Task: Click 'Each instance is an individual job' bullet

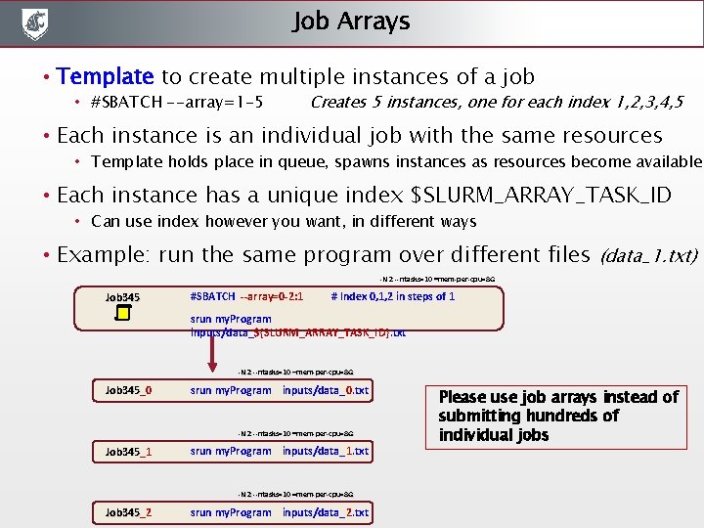Action: [360, 136]
